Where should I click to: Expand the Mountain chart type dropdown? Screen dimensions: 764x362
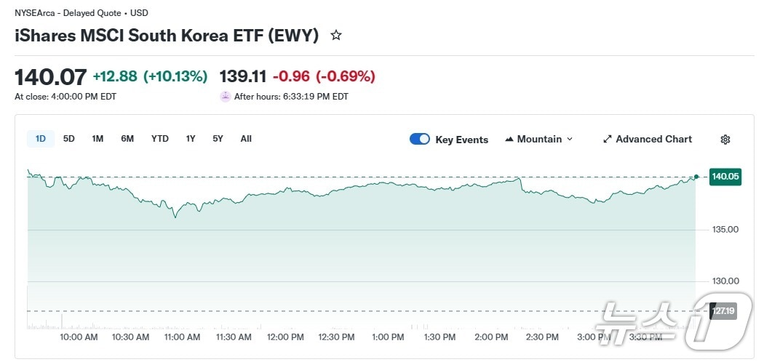coord(539,140)
